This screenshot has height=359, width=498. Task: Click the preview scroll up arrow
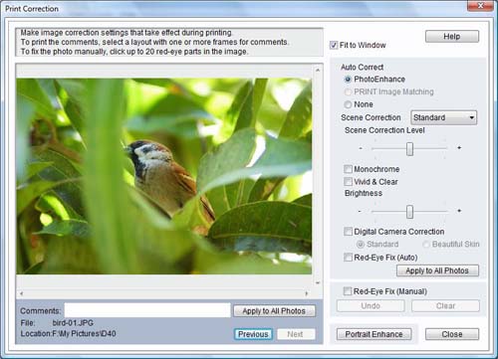(x=318, y=70)
